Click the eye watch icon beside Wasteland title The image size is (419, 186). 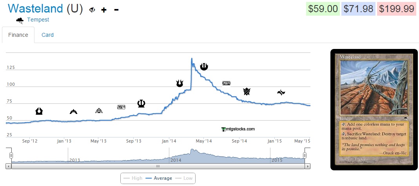[x=92, y=9]
